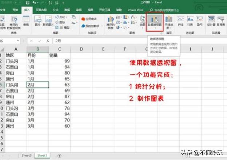Screen dimensions: 227x160
Task: Switch to the 数据 Data tab
Action: (67, 10)
